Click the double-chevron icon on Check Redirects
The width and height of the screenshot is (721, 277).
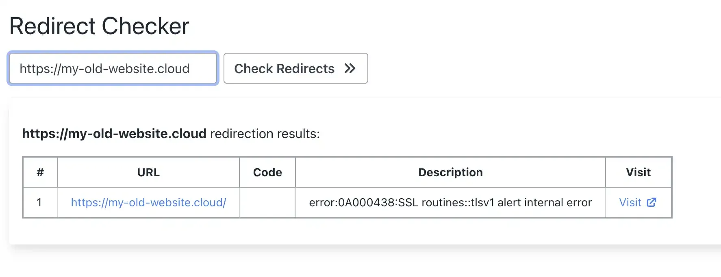(x=349, y=69)
